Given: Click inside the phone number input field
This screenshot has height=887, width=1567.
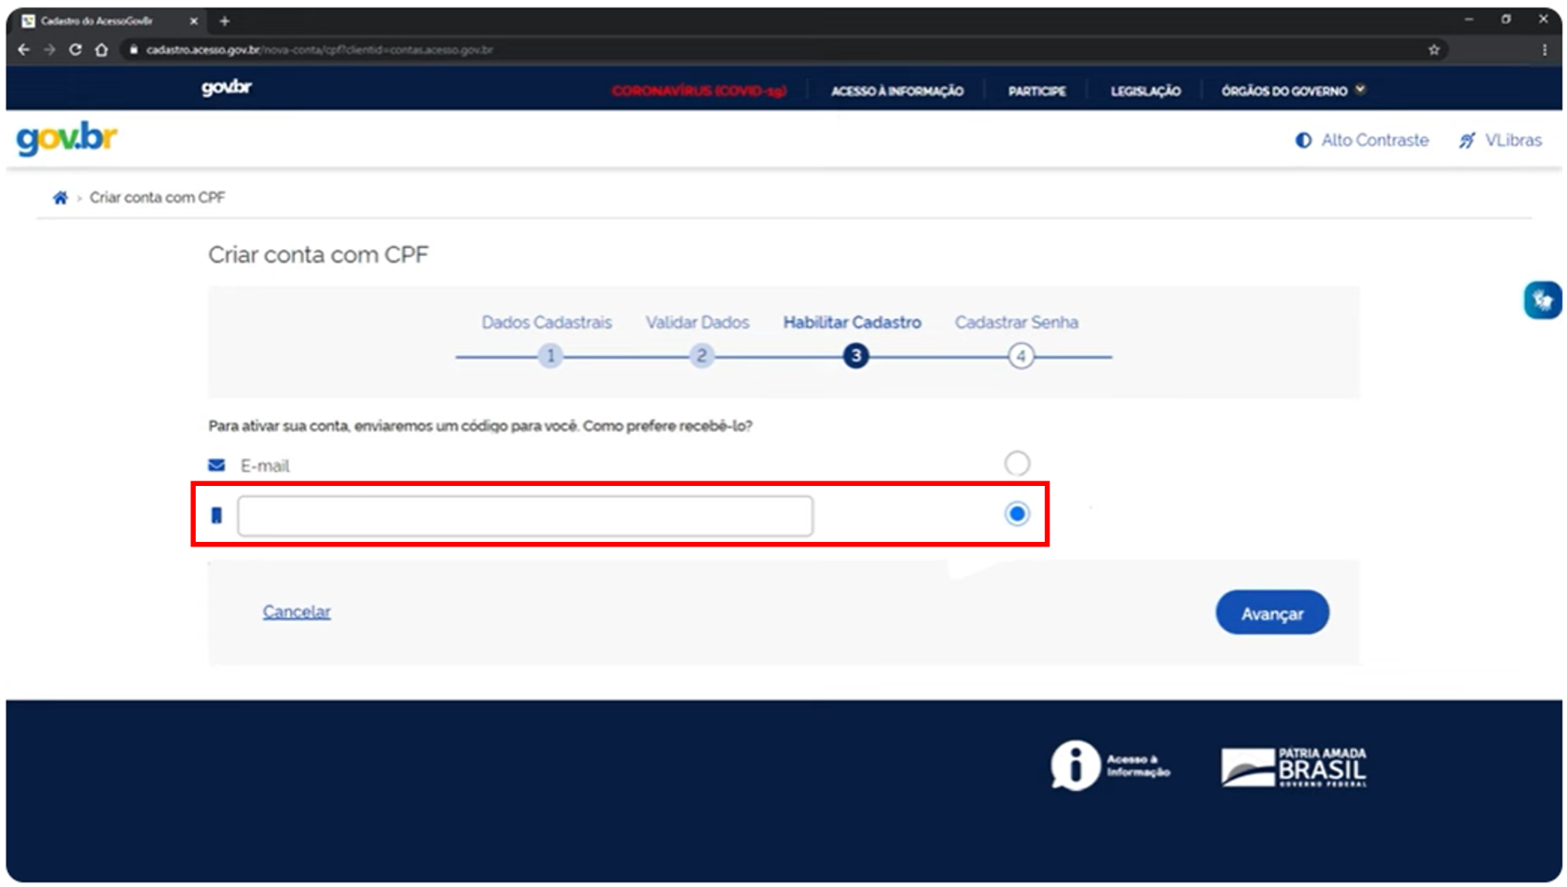Looking at the screenshot, I should pos(525,516).
